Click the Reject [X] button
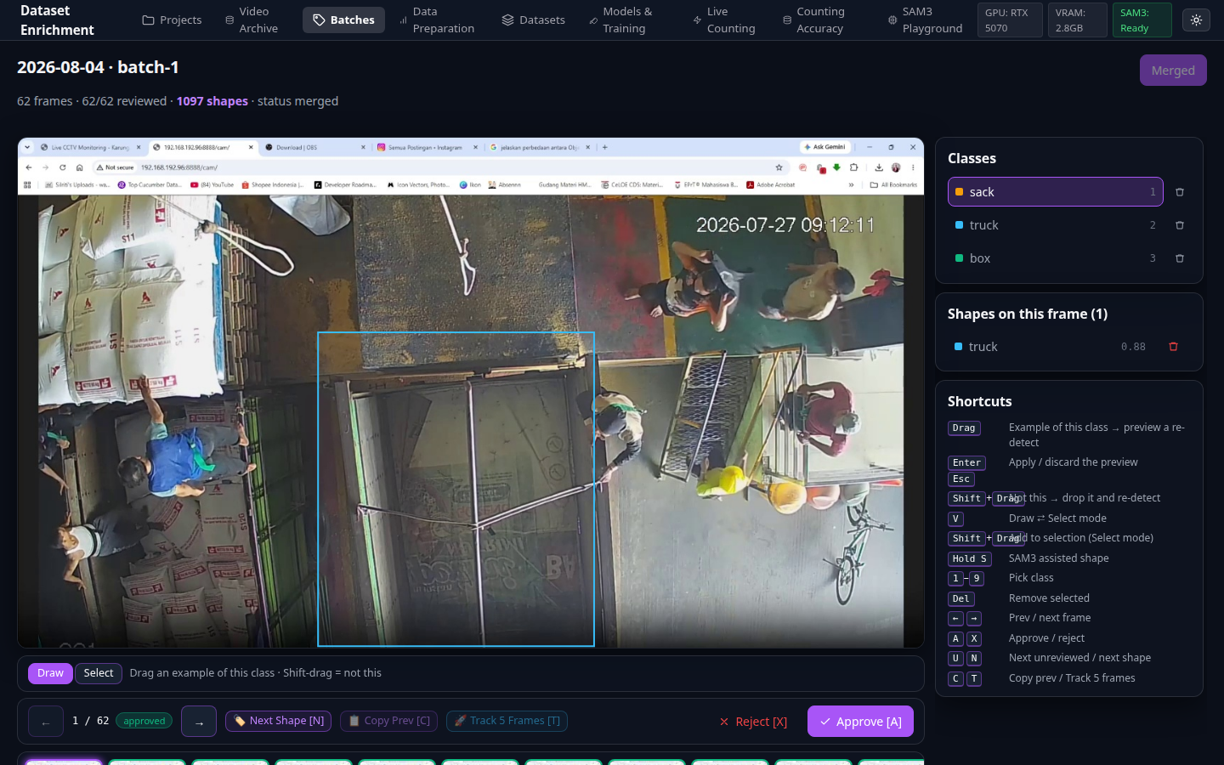 [x=753, y=722]
